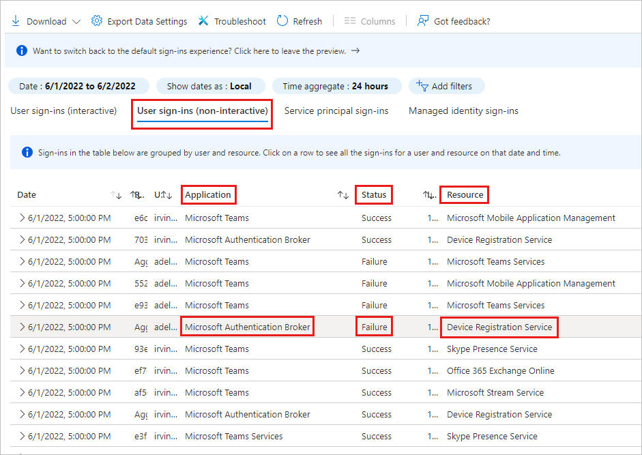Open the Date range filter pill
Image resolution: width=642 pixels, height=455 pixels.
tap(78, 86)
